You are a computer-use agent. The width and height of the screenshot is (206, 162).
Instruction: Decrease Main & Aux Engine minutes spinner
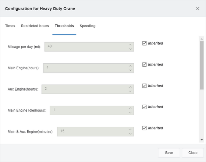[x=130, y=134]
